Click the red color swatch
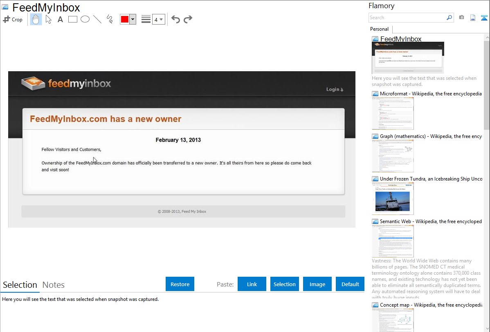 [125, 19]
